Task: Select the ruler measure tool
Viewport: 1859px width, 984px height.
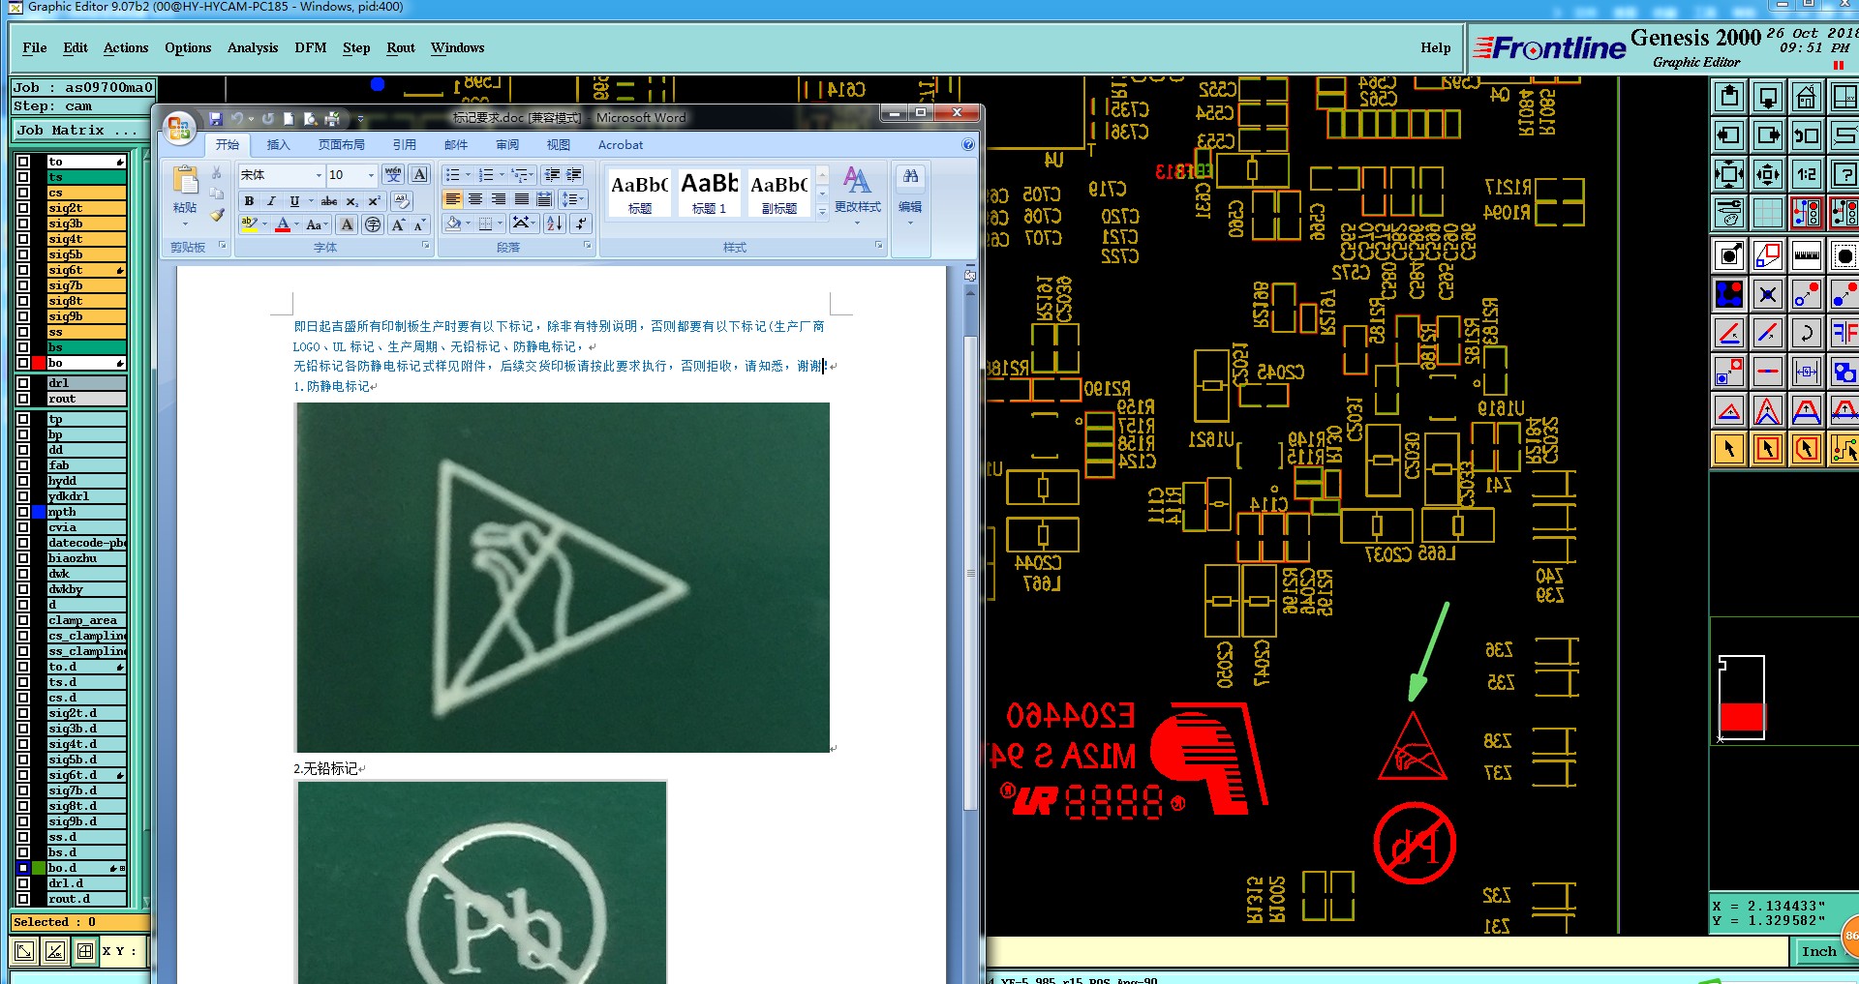Action: coord(1807,255)
